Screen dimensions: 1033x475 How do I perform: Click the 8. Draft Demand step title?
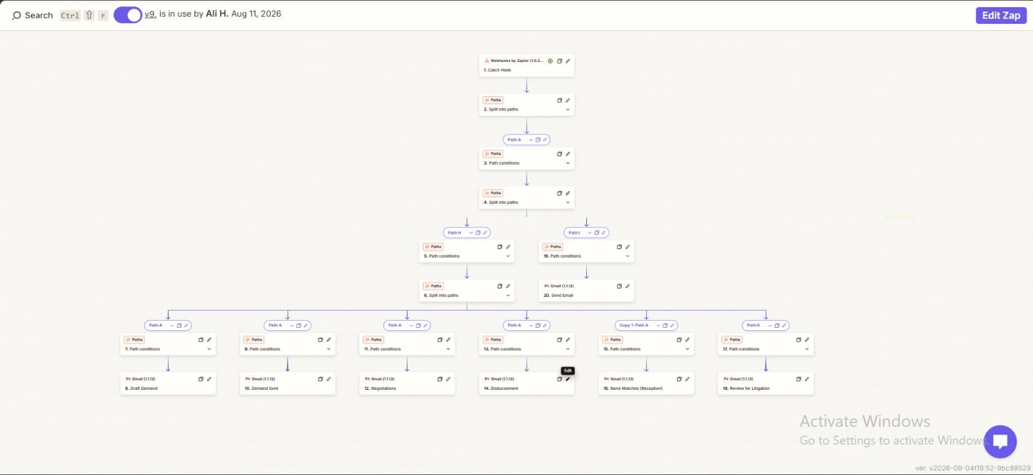tap(141, 389)
